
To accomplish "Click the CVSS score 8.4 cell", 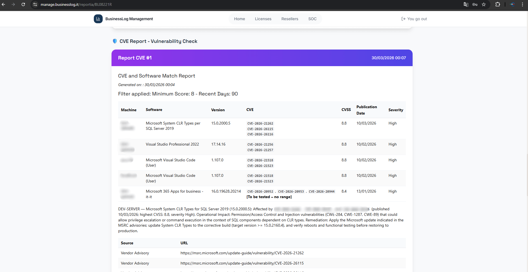I will 344,191.
